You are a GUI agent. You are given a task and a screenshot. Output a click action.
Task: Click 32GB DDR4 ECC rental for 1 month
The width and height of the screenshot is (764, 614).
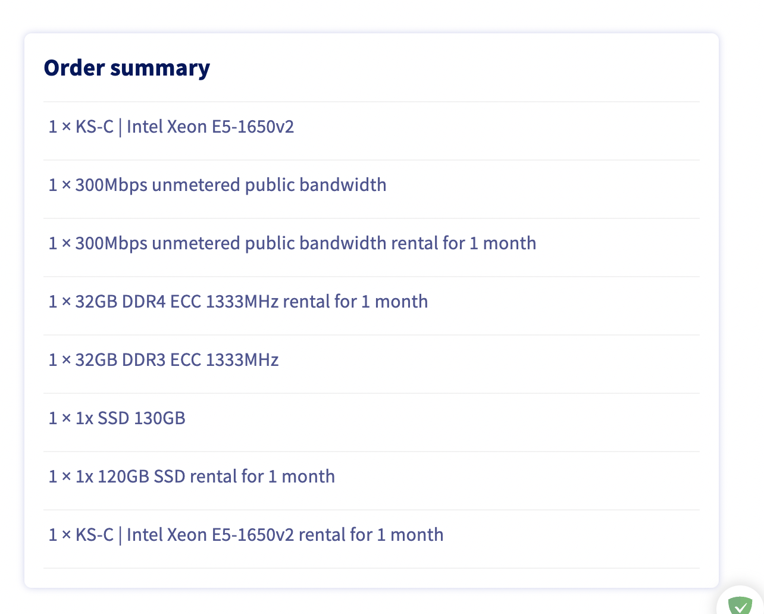click(x=371, y=302)
